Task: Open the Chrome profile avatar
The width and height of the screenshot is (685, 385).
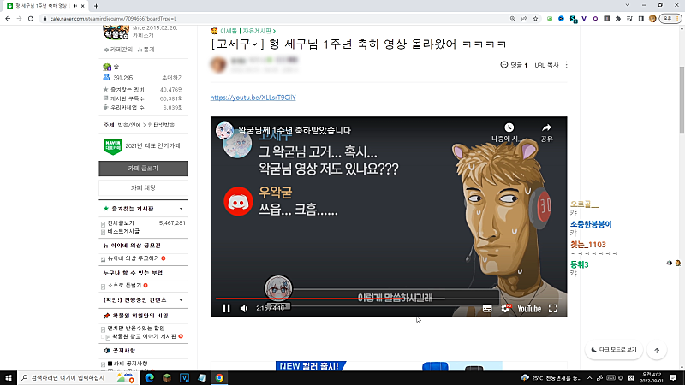Action: (652, 19)
